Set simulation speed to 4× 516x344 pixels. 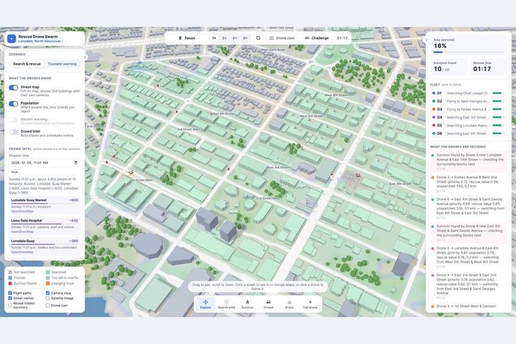[x=235, y=38]
